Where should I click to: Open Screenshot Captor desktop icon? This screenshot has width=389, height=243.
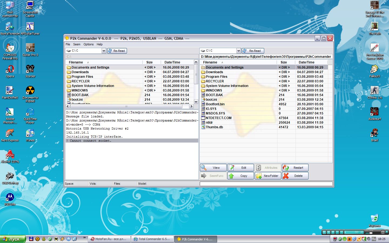tap(30, 9)
